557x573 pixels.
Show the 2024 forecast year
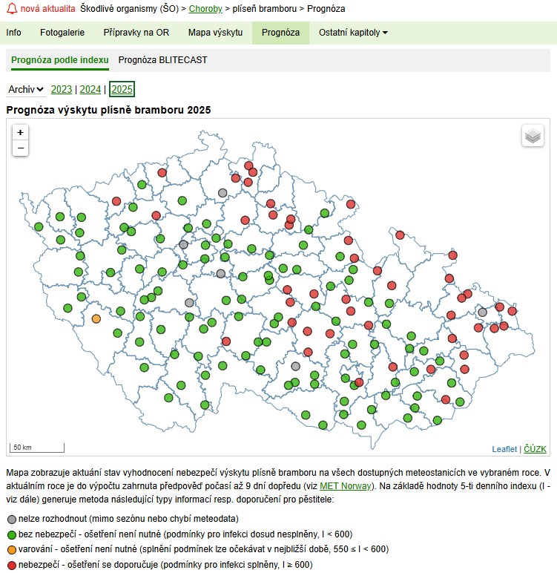point(90,90)
